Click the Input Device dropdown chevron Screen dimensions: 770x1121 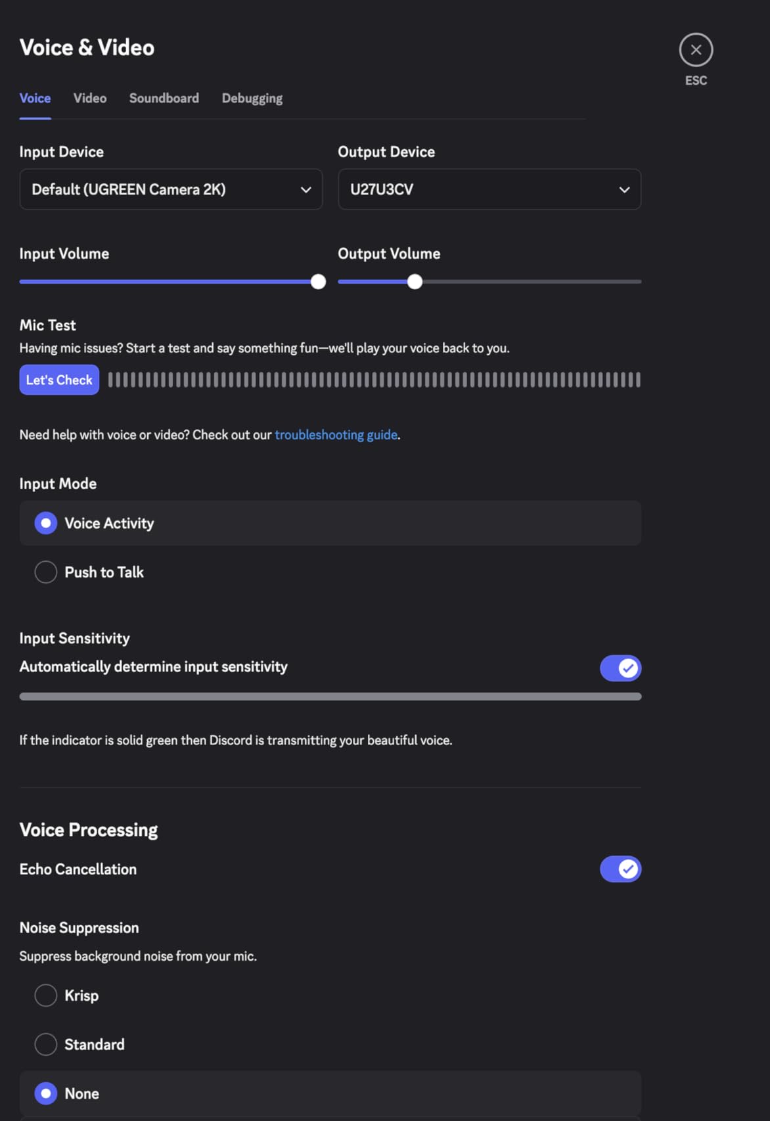click(306, 190)
